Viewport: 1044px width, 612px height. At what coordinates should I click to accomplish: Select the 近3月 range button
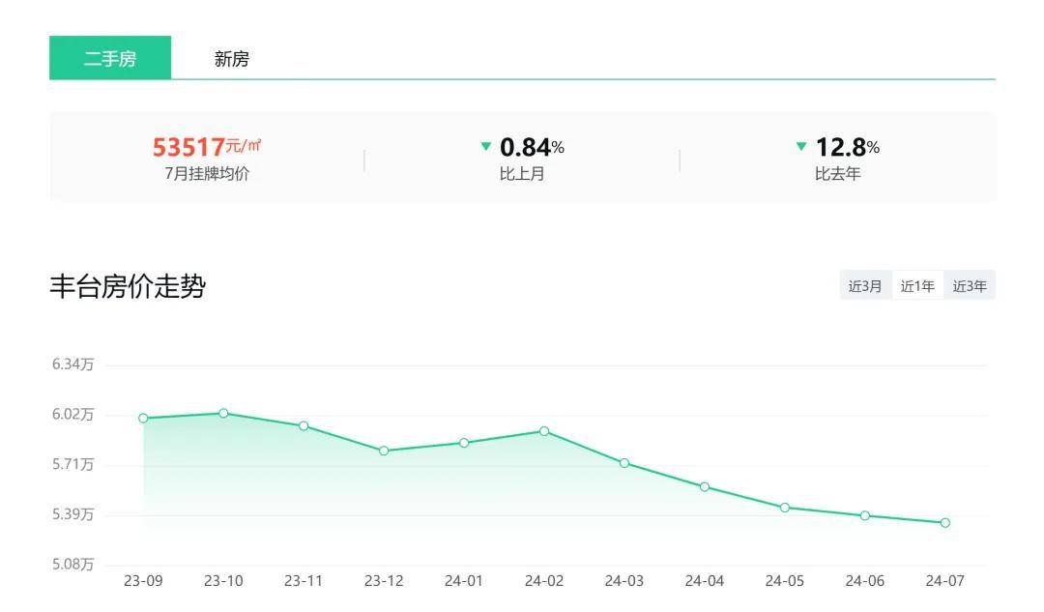click(865, 285)
